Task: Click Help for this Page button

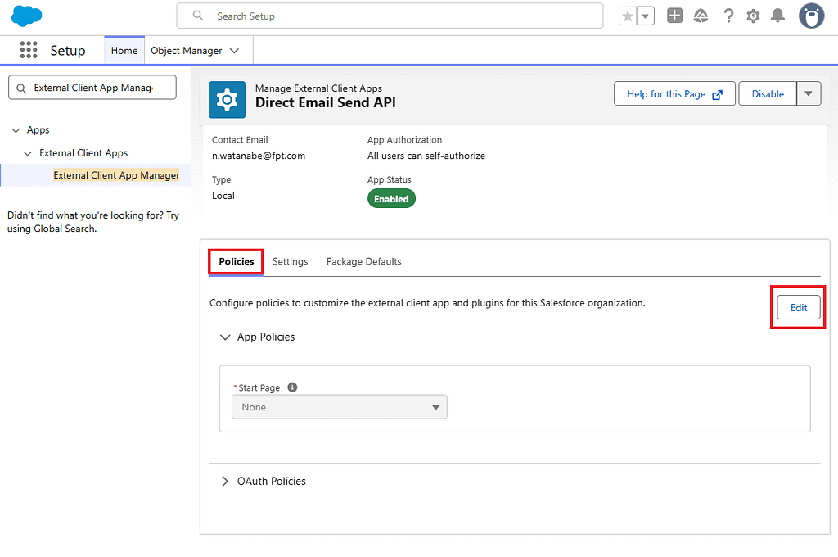Action: click(674, 94)
